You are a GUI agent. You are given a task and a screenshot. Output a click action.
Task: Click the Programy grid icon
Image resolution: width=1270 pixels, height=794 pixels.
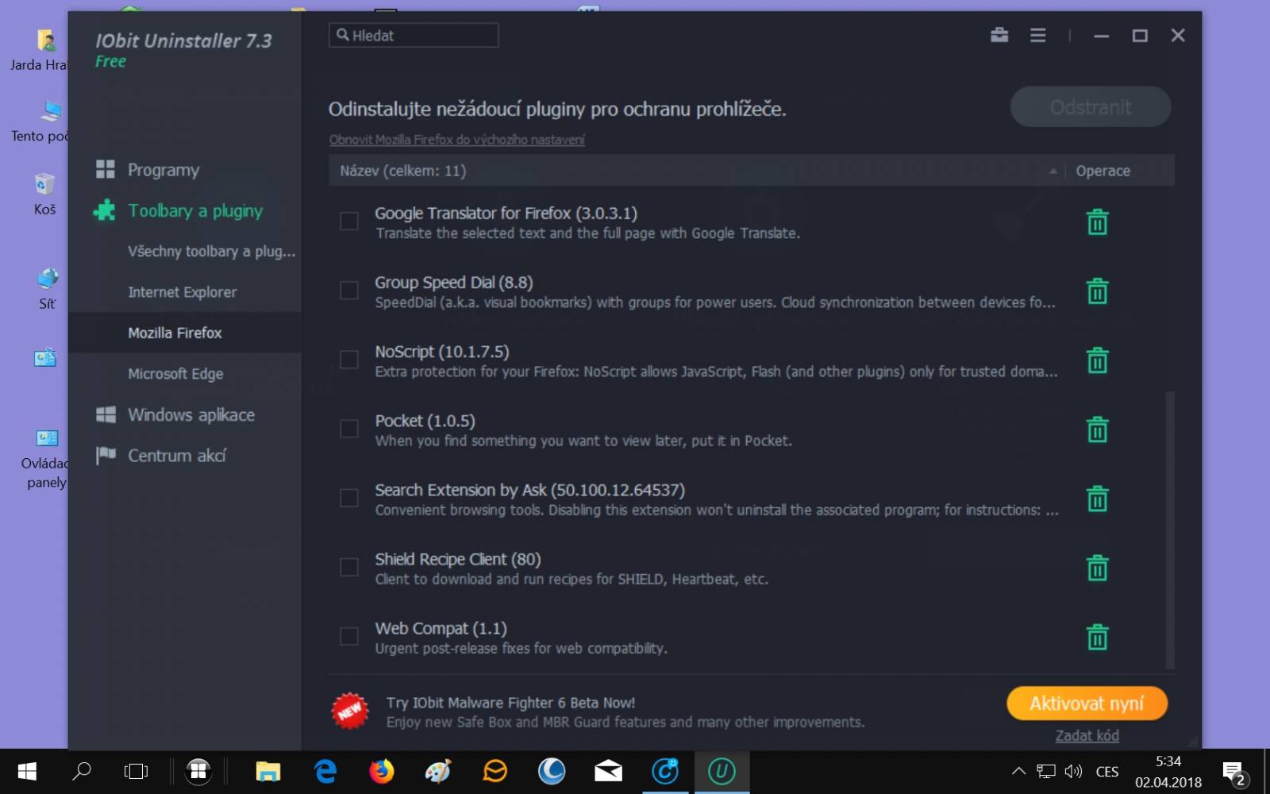pos(106,169)
